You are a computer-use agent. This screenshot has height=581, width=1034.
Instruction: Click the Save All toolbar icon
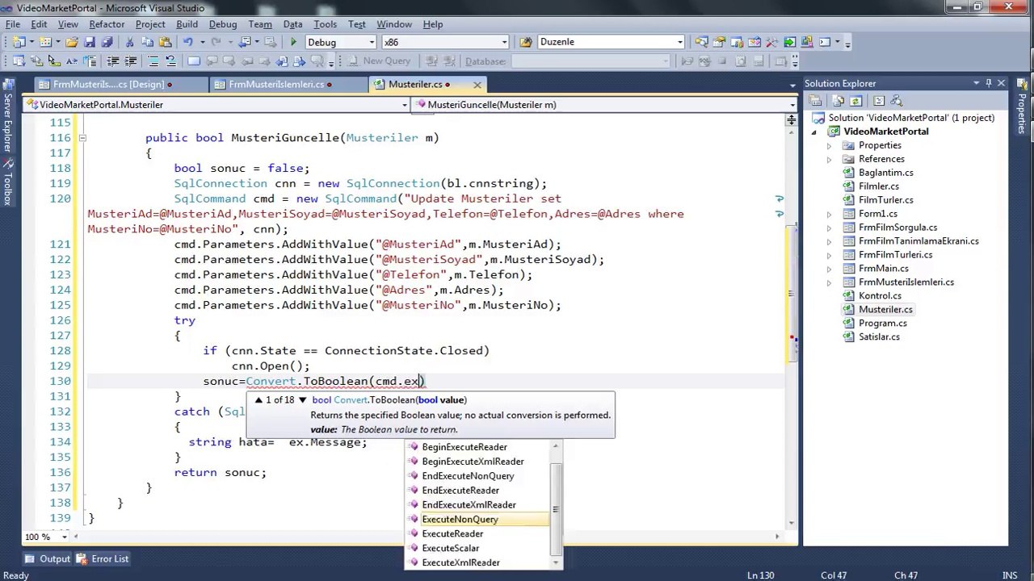[107, 42]
